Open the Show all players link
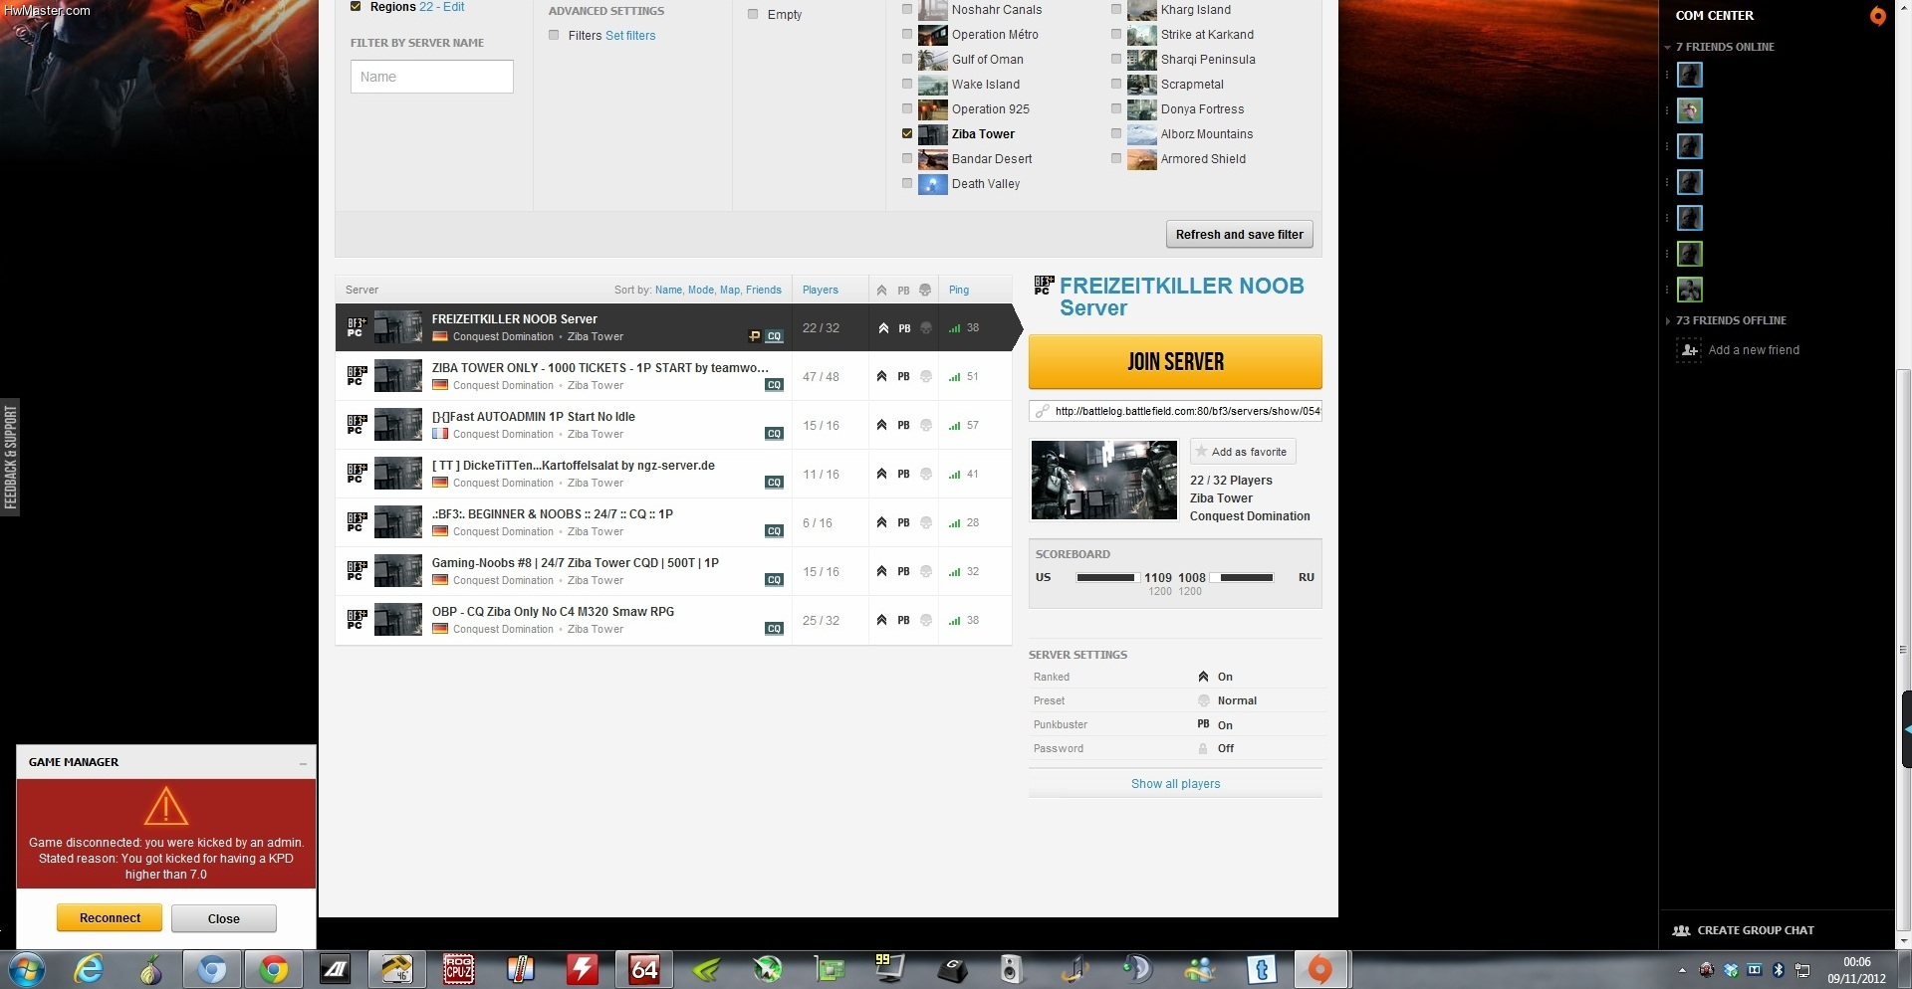 1175,784
